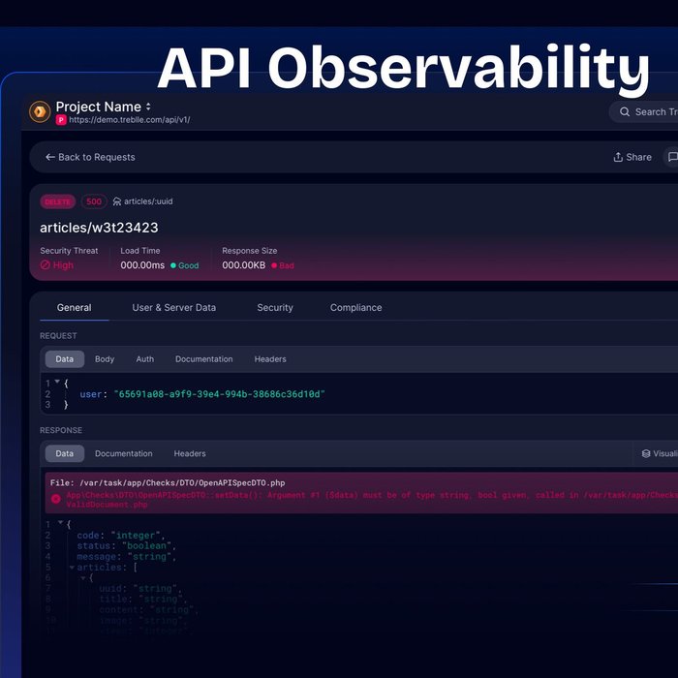Image resolution: width=678 pixels, height=678 pixels.
Task: Click the back arrow icon
Action: click(50, 157)
